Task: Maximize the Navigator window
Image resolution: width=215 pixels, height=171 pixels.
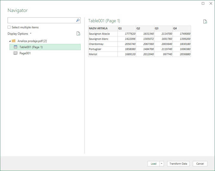Action: [203, 3]
